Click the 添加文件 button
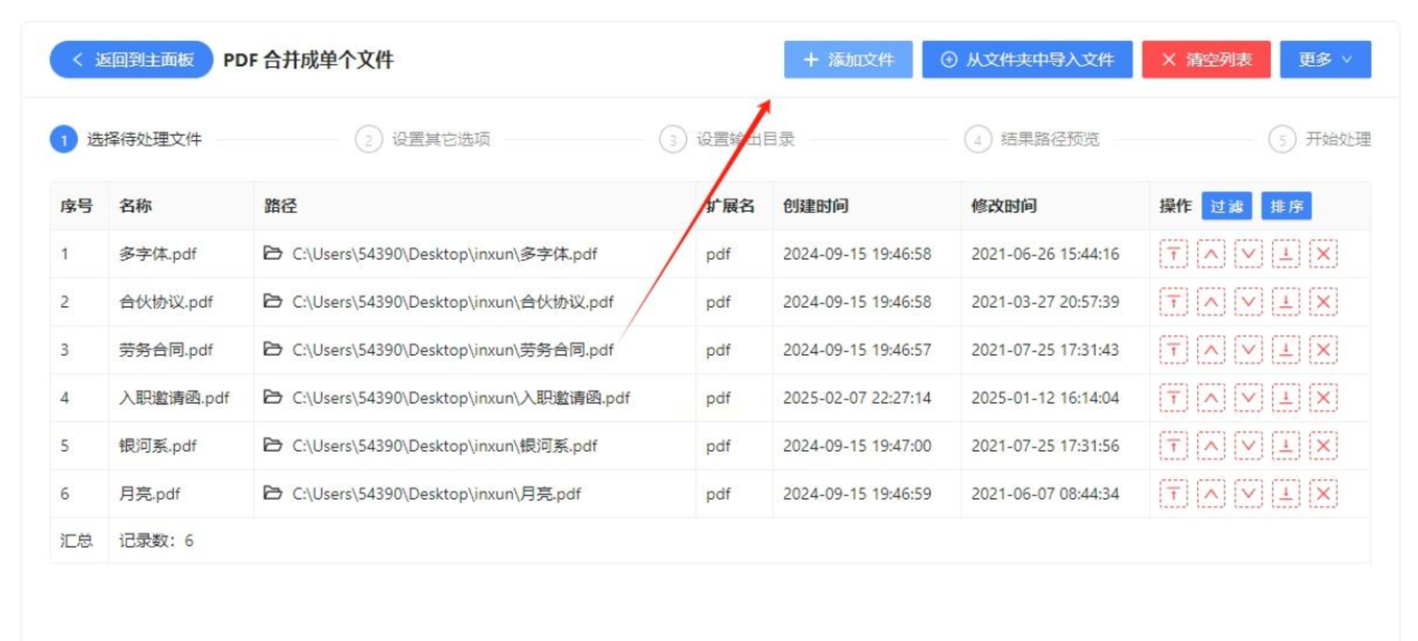This screenshot has height=641, width=1418. (848, 59)
